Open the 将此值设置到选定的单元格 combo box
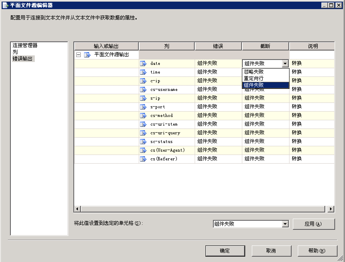345x262 pixels. [251, 224]
